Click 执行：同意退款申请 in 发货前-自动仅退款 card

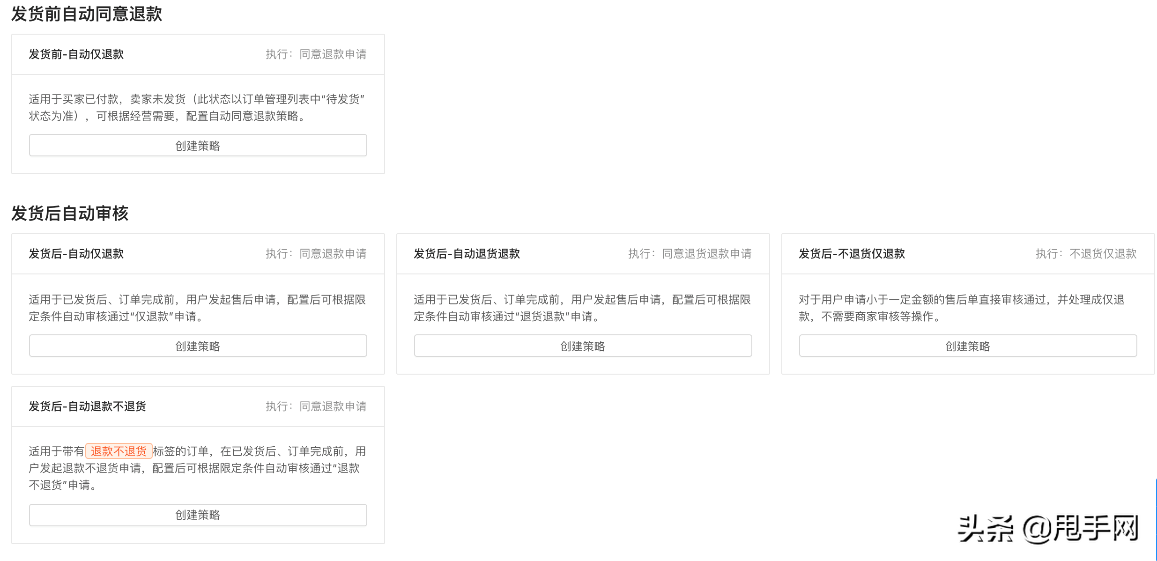pyautogui.click(x=316, y=54)
